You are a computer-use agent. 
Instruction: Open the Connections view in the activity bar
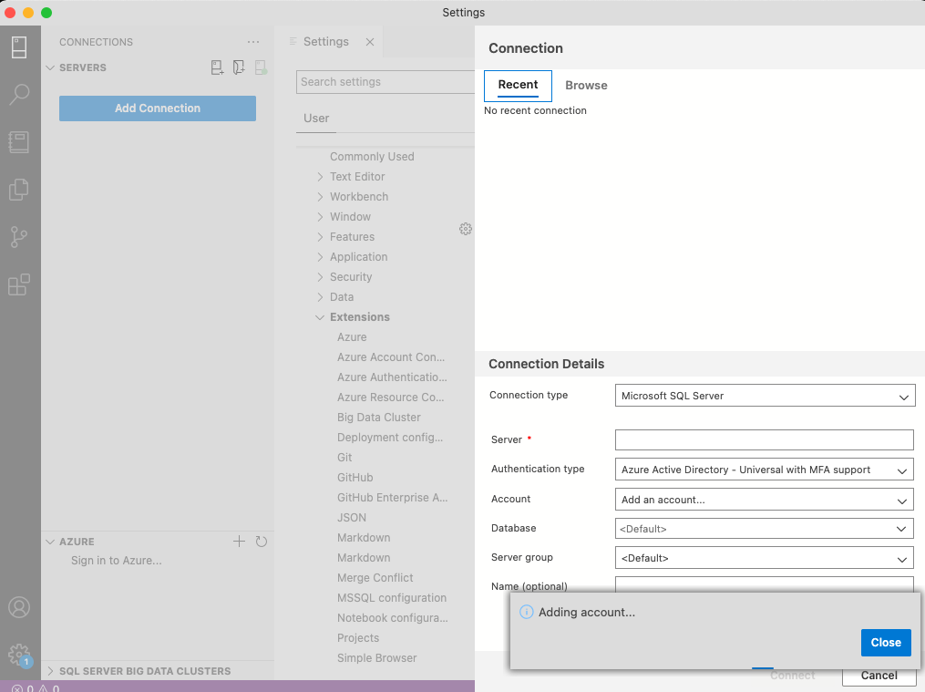coord(20,46)
